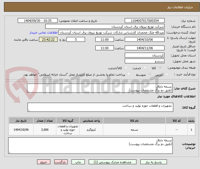Image resolution: width=200 pixels, height=169 pixels.
Task: Select the کالا radio button
Action: [160, 68]
